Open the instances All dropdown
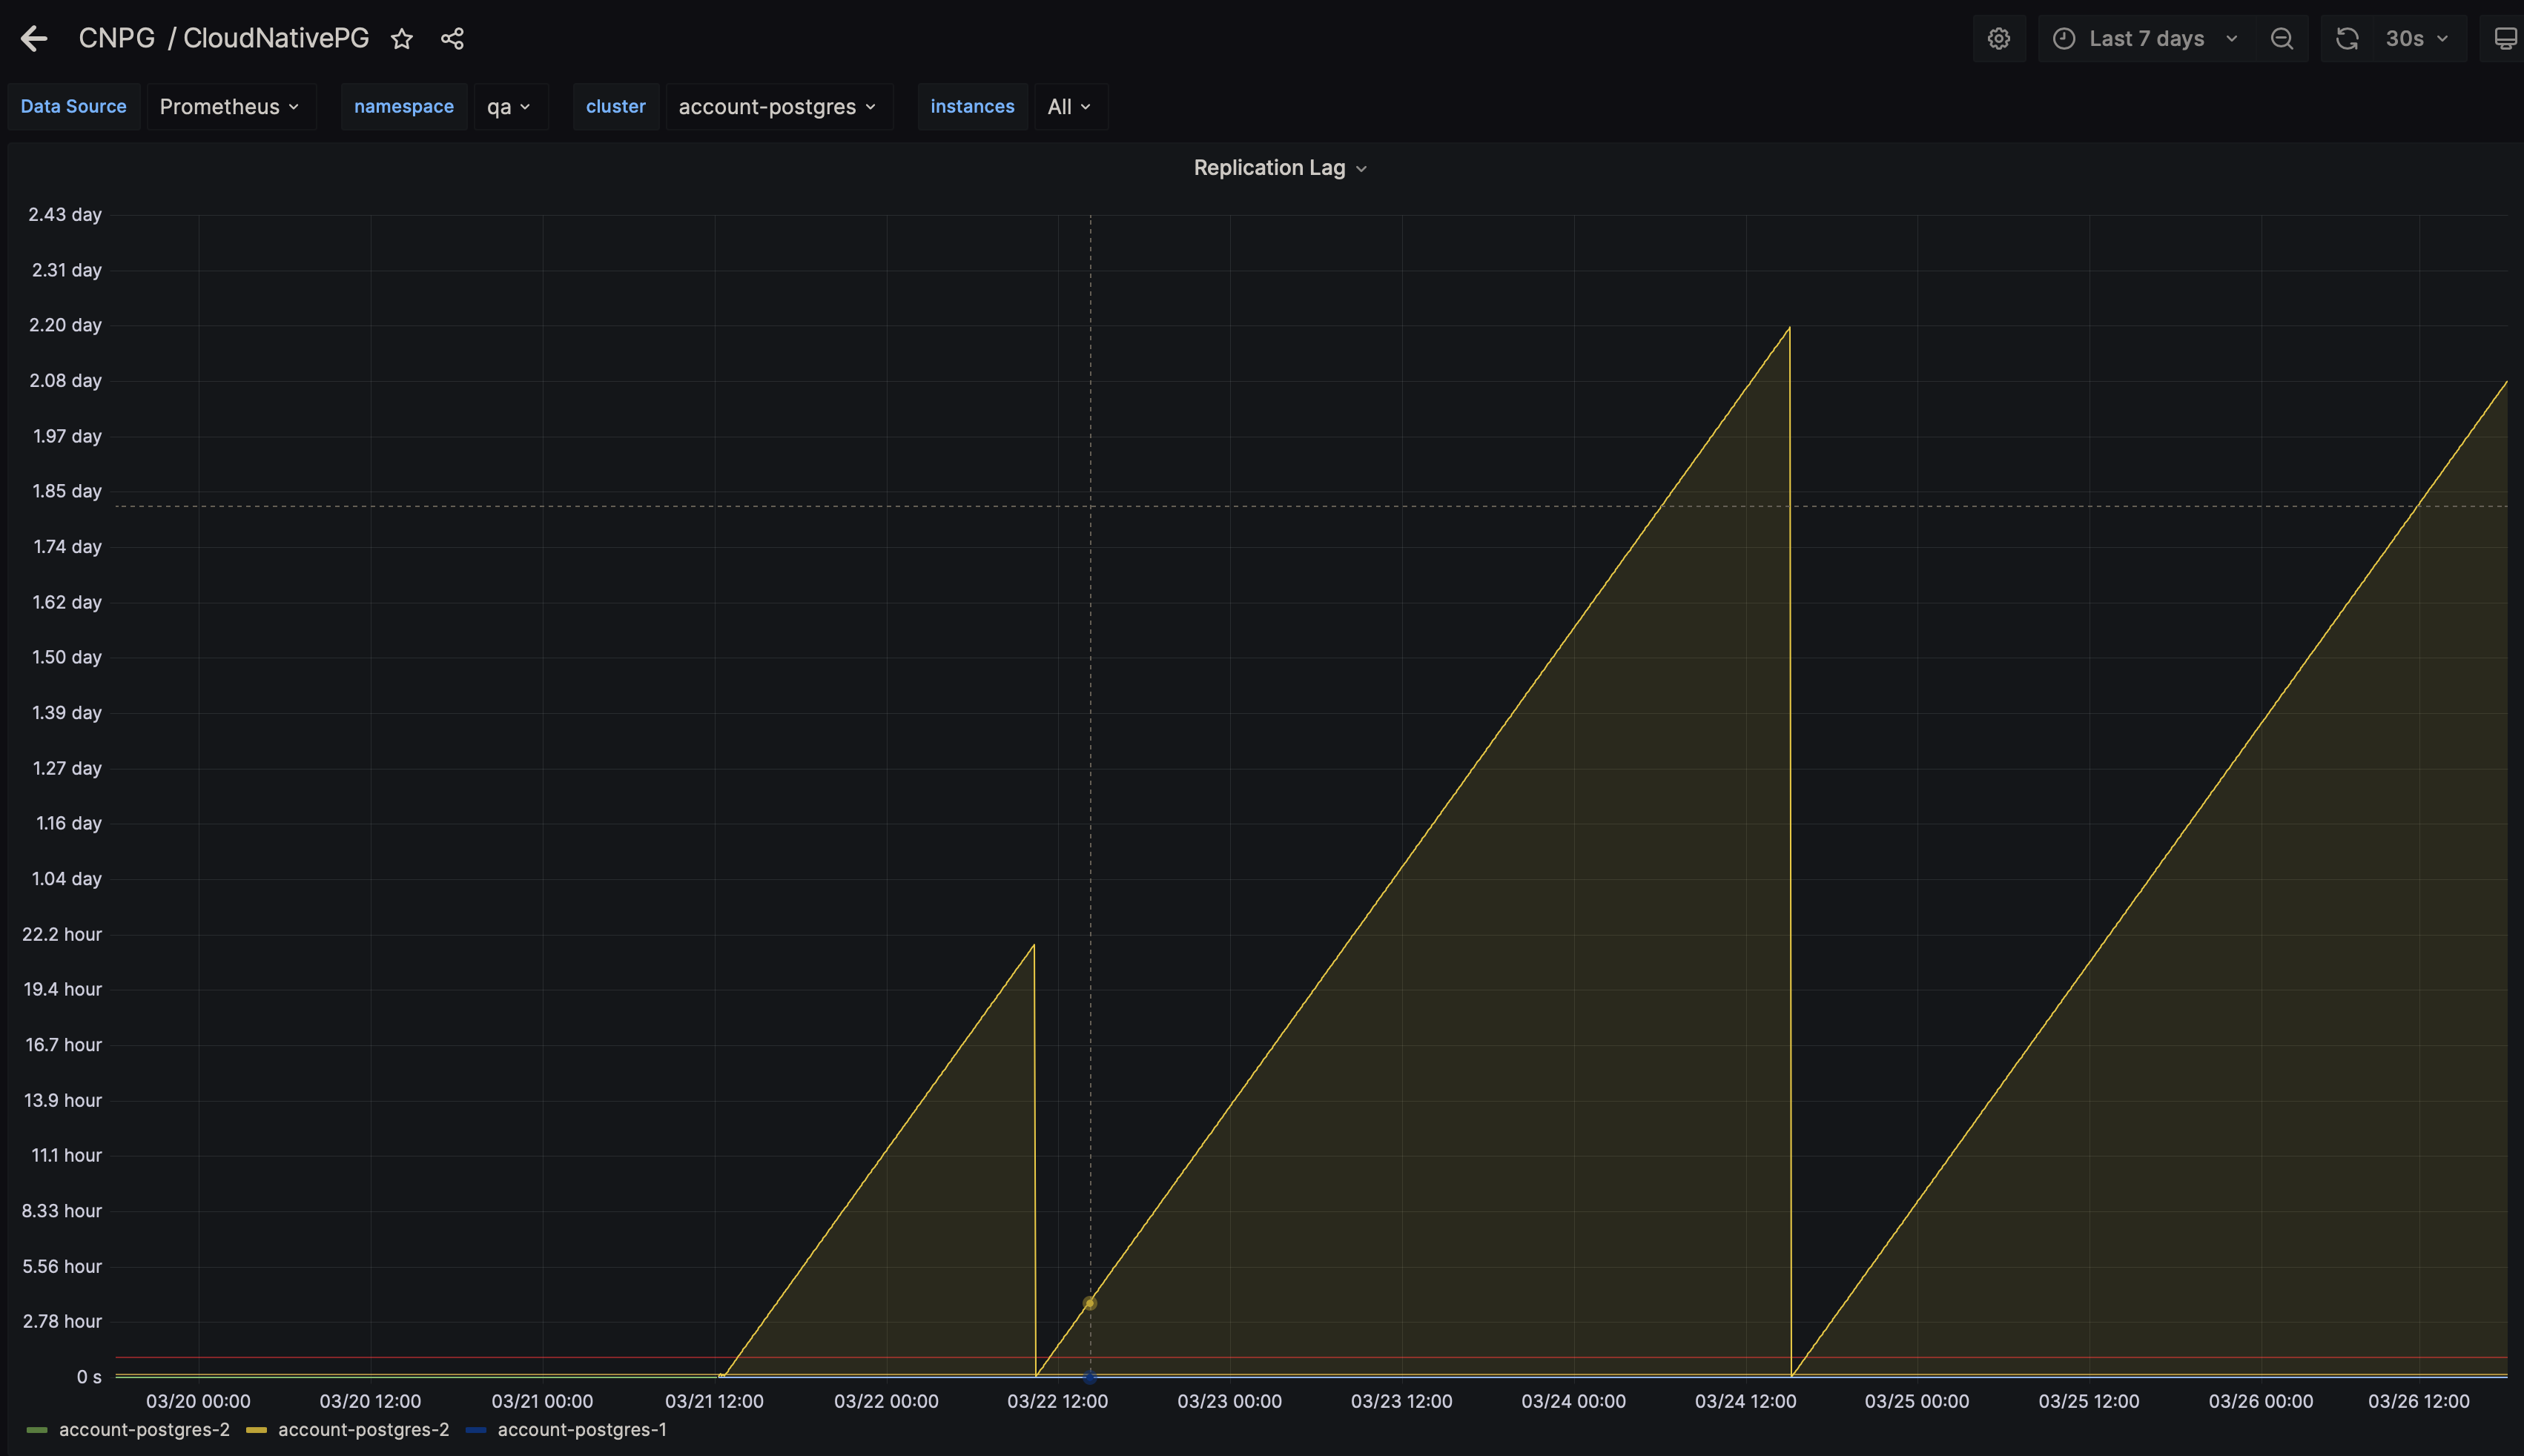Screen dimensions: 2524x1456 (x=1069, y=107)
